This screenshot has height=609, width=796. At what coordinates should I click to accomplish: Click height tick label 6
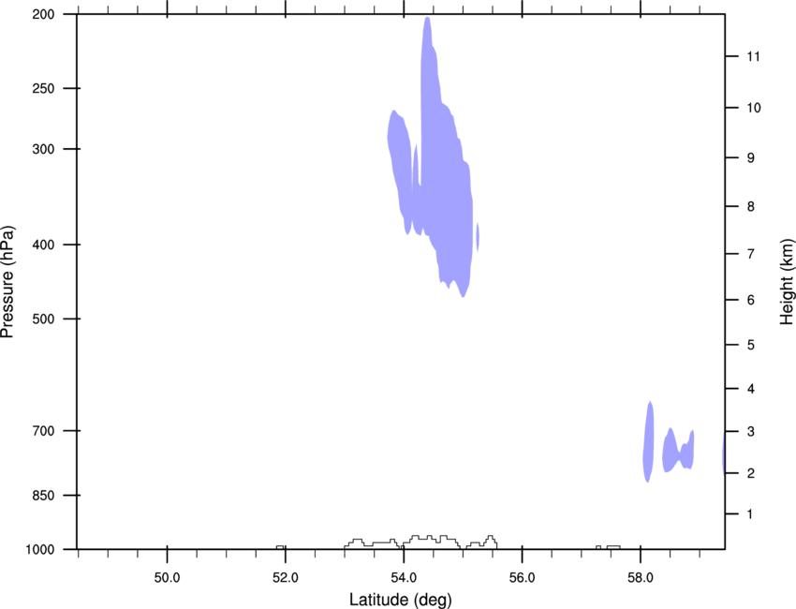[751, 300]
